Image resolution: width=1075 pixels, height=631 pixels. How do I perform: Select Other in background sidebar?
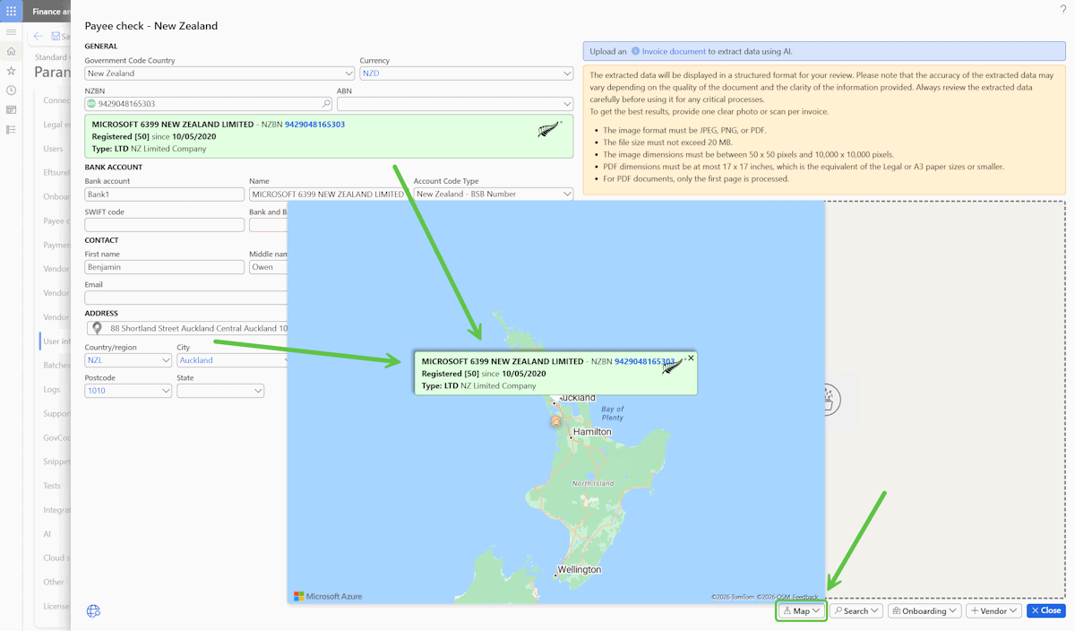[54, 582]
